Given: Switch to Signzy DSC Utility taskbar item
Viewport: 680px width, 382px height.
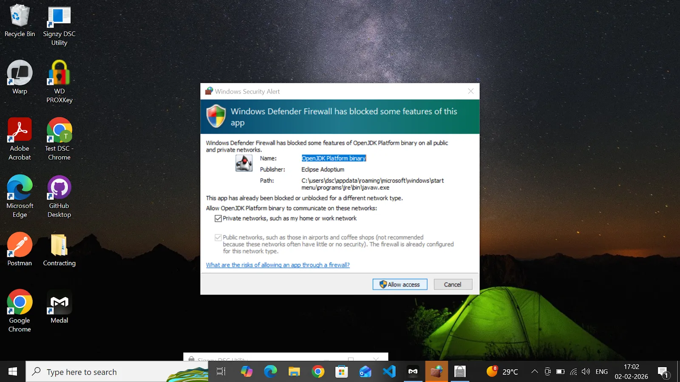Looking at the screenshot, I should pos(460,372).
